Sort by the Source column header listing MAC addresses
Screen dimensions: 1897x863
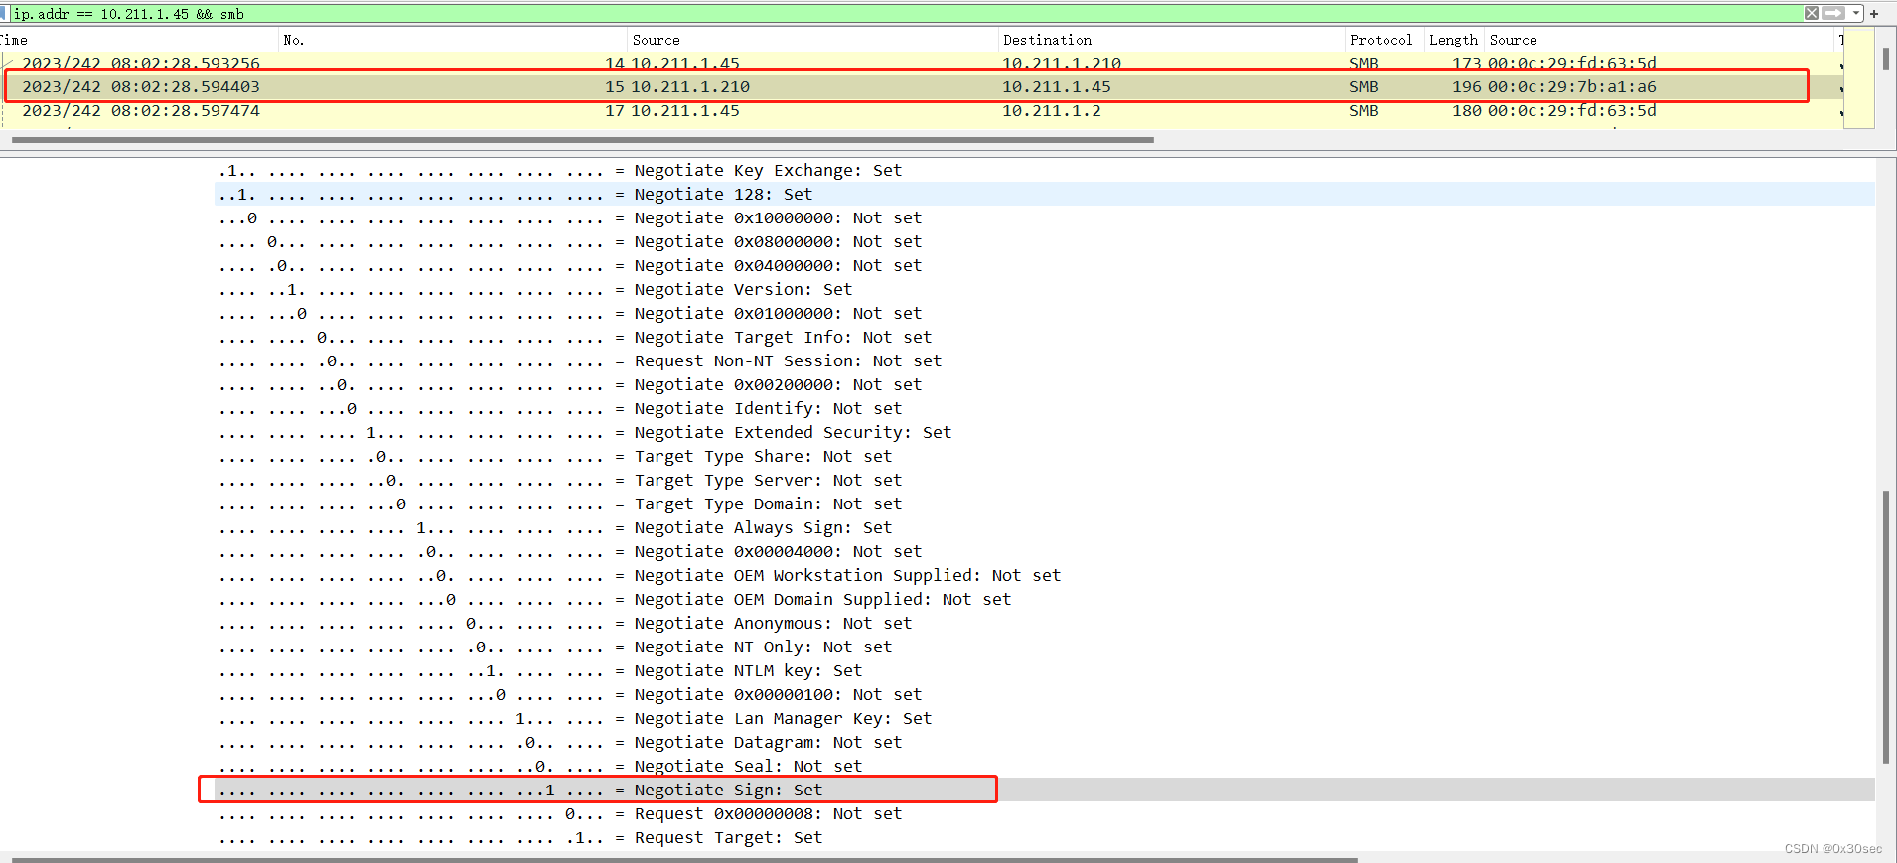point(1659,40)
